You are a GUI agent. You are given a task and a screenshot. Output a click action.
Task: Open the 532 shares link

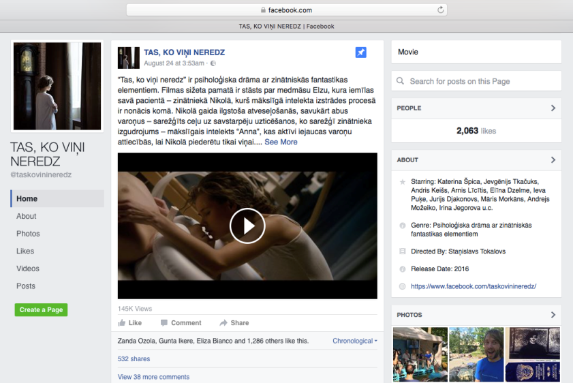(134, 359)
